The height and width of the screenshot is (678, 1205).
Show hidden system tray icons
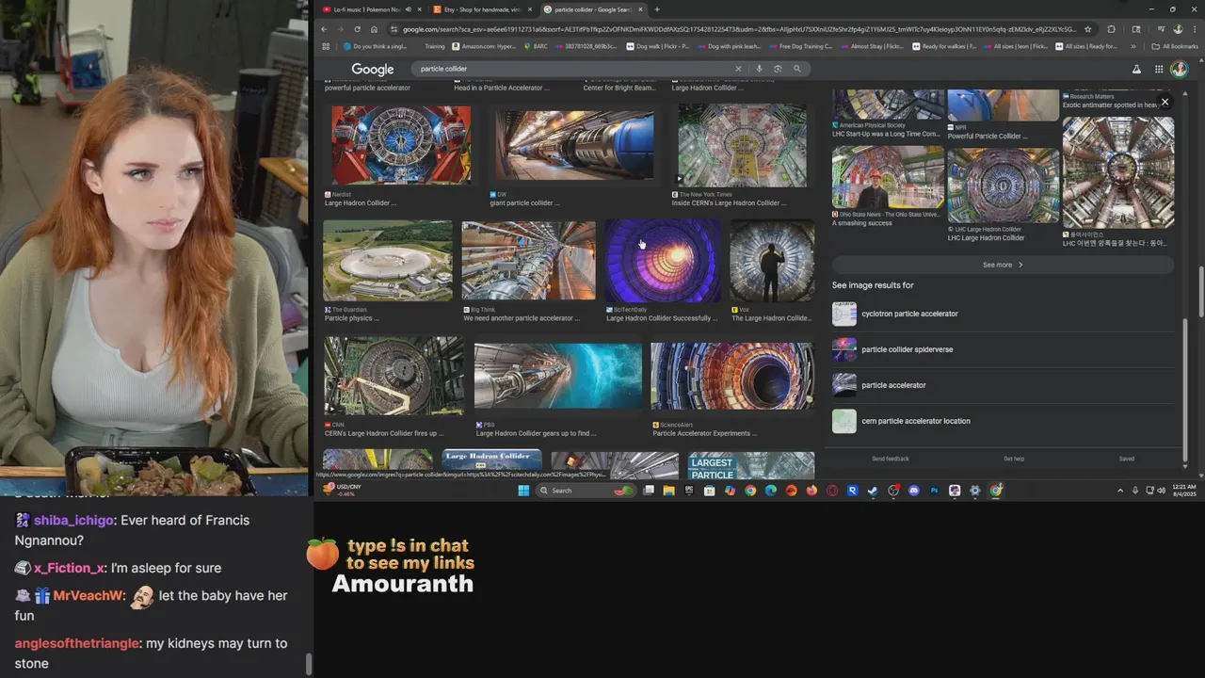1120,491
